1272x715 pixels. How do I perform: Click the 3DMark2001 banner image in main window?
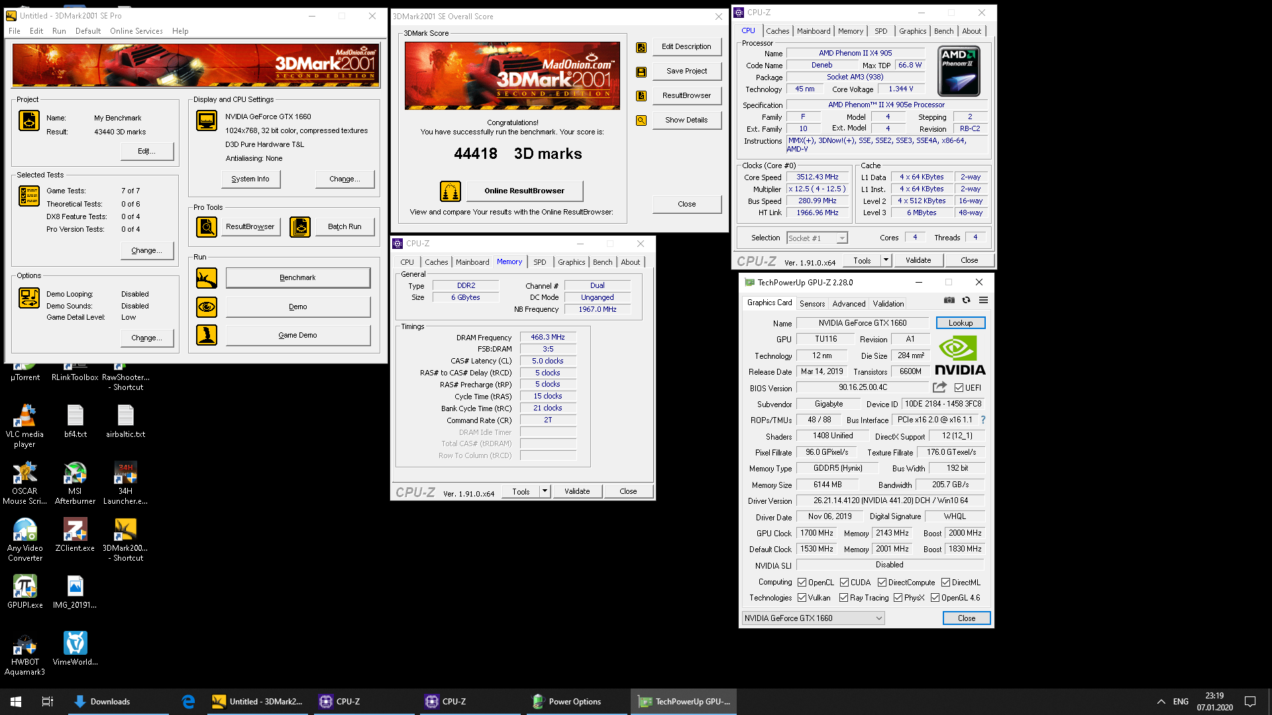pyautogui.click(x=195, y=65)
